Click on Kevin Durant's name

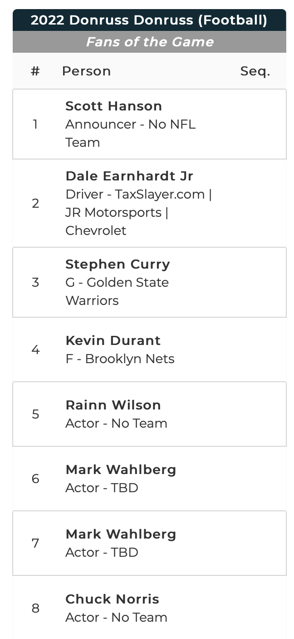(113, 340)
